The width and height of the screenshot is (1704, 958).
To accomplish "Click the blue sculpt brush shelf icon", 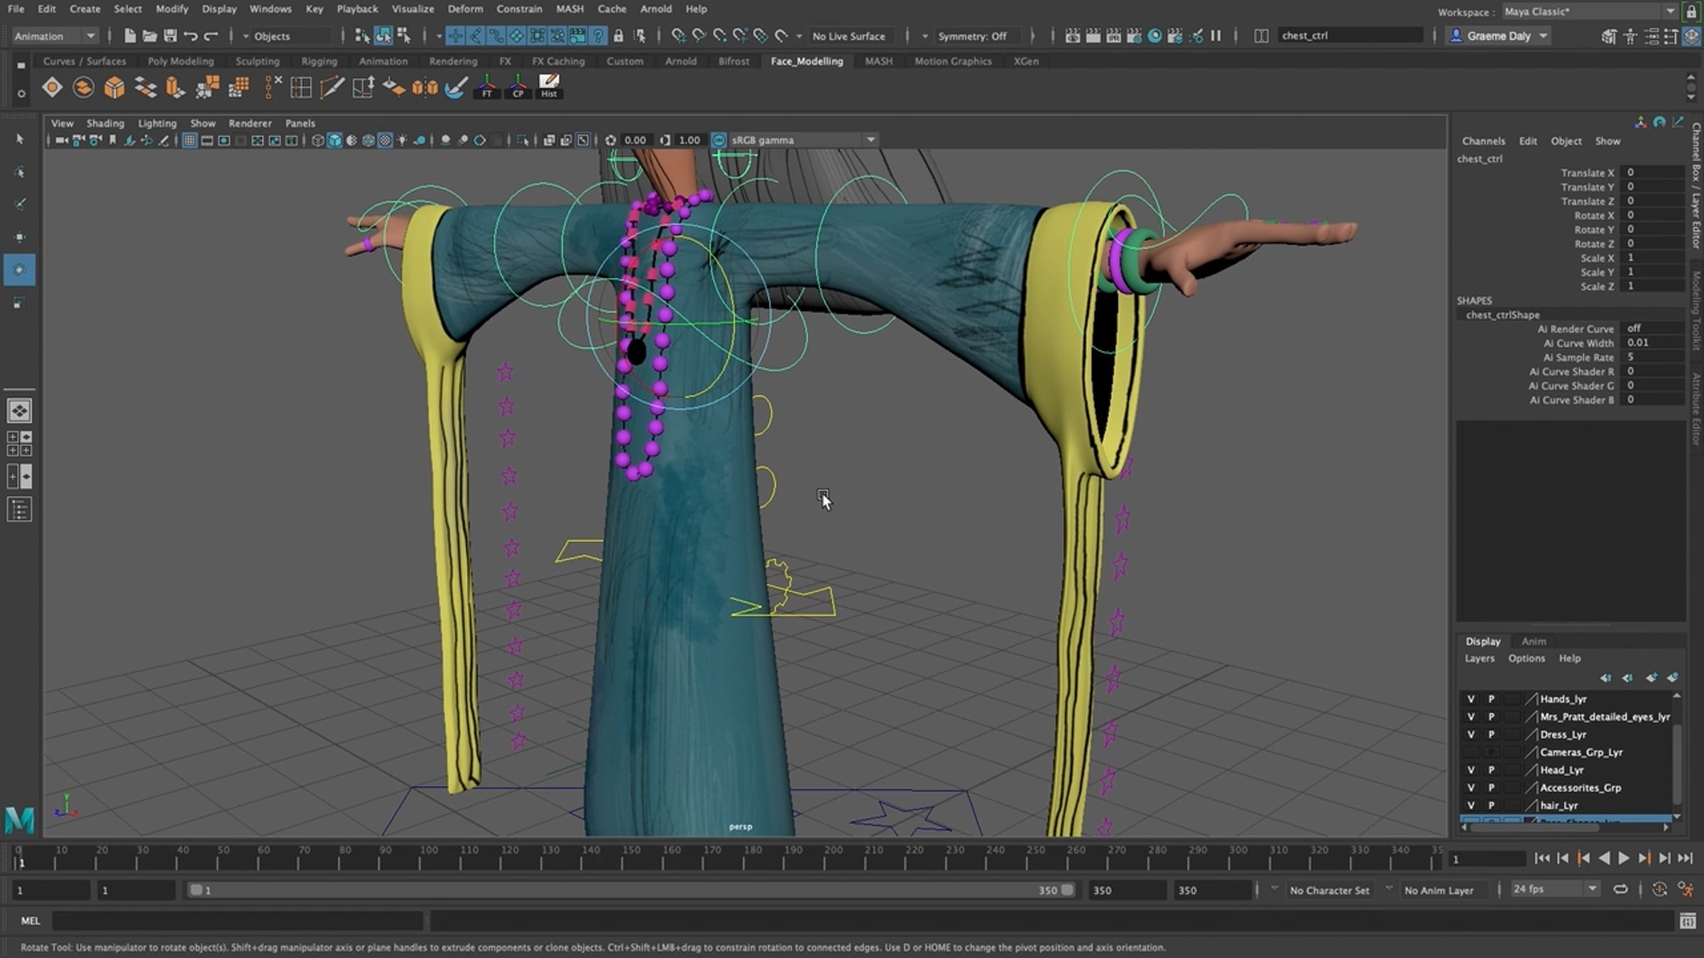I will (456, 87).
